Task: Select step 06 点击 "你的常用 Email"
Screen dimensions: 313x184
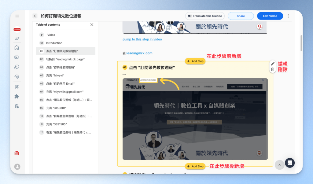Action: point(65,84)
